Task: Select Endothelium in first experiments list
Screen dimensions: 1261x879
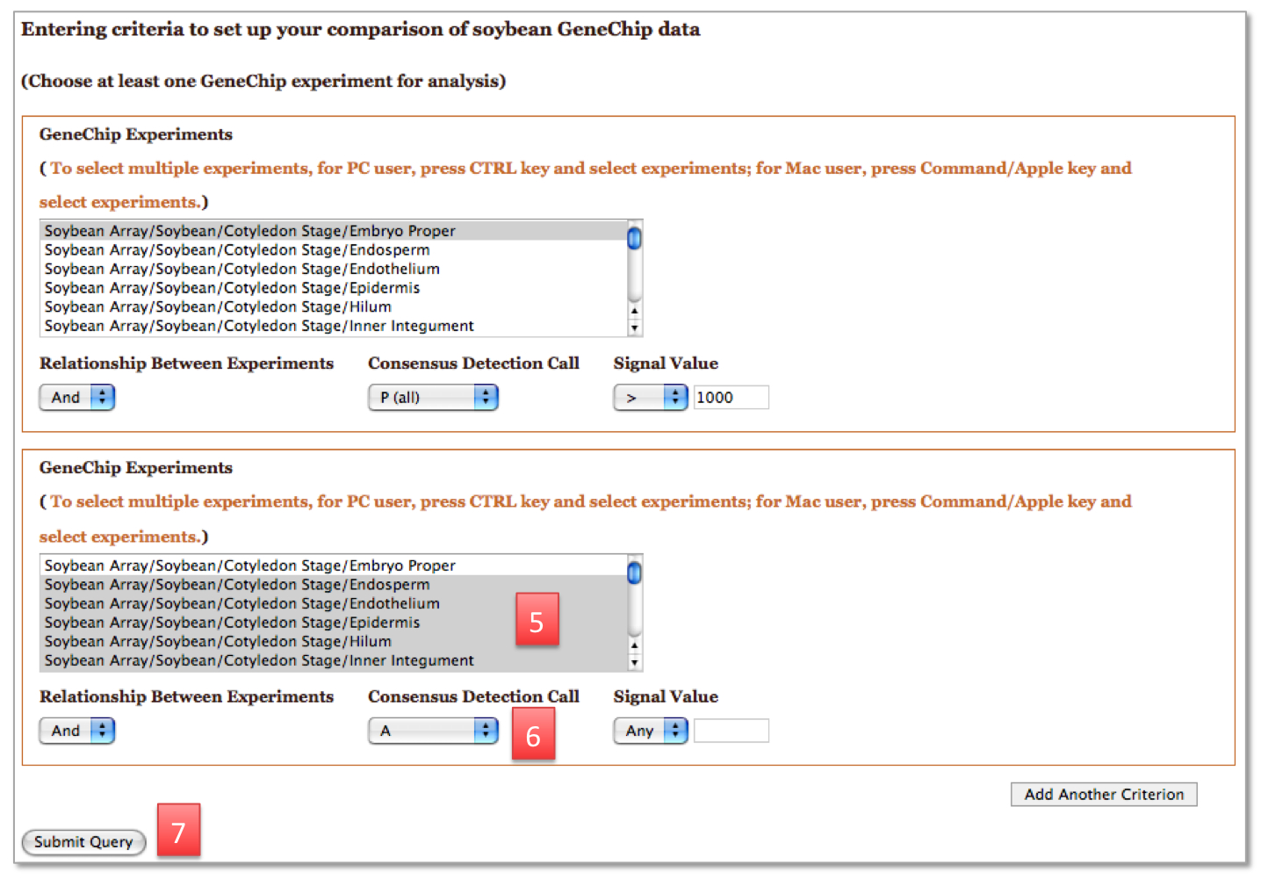Action: tap(335, 270)
